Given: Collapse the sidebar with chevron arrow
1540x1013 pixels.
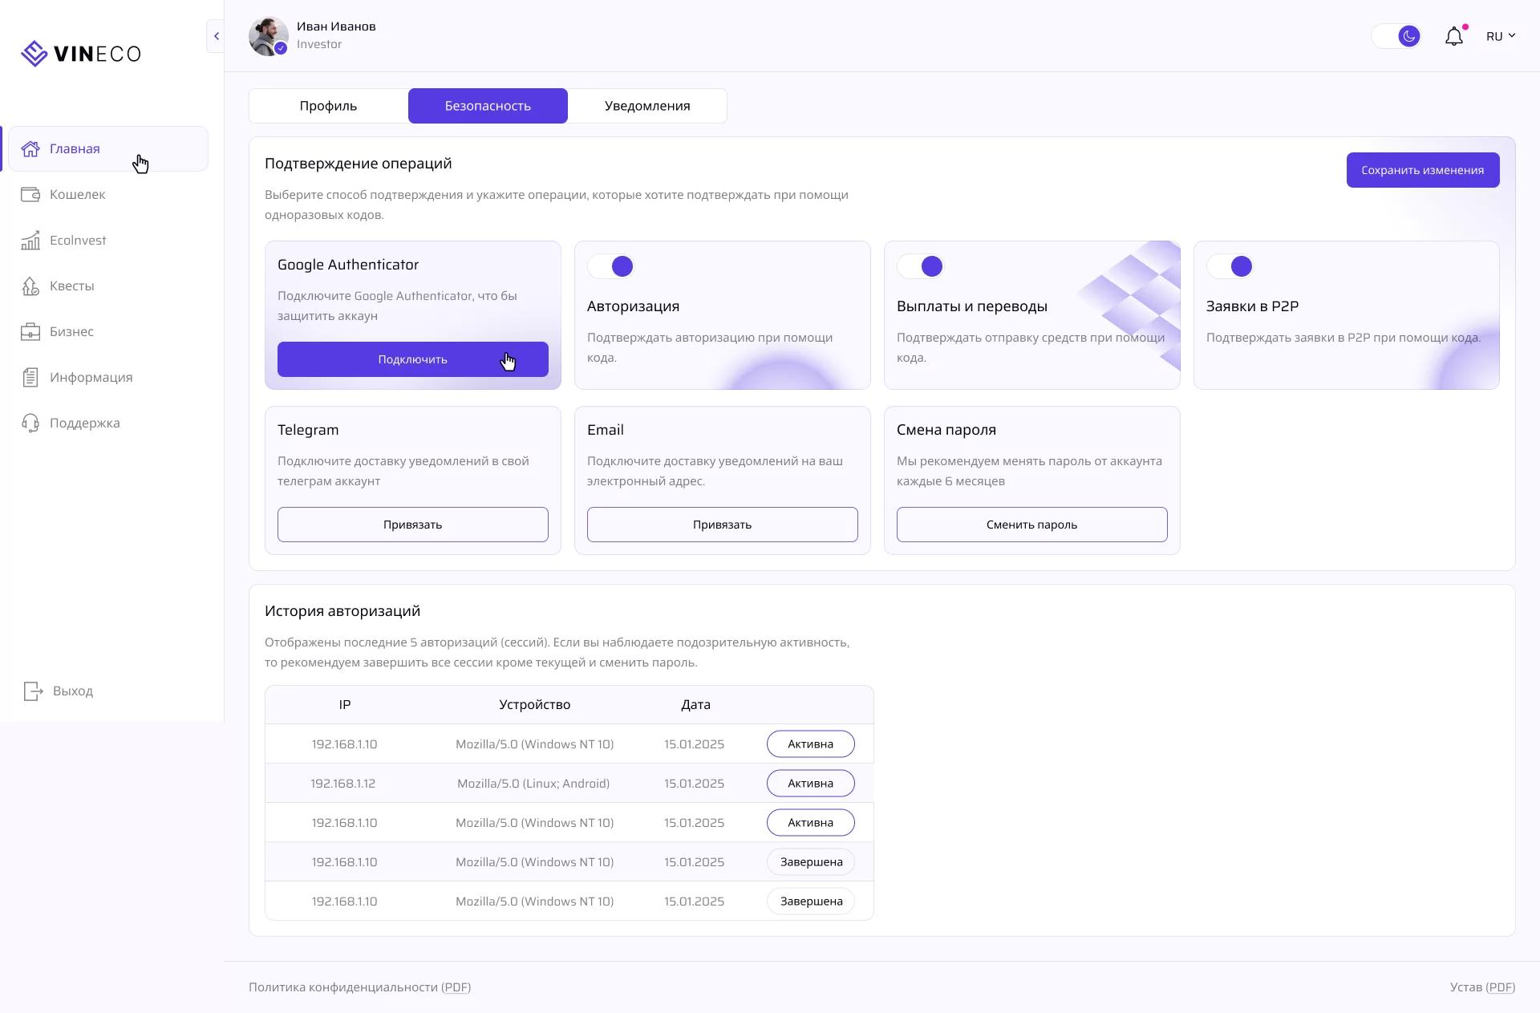Looking at the screenshot, I should pyautogui.click(x=216, y=36).
